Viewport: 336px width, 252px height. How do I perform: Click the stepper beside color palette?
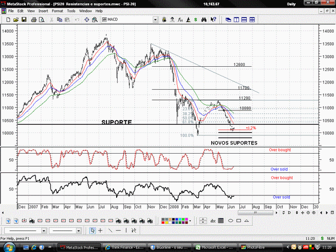[203, 221]
